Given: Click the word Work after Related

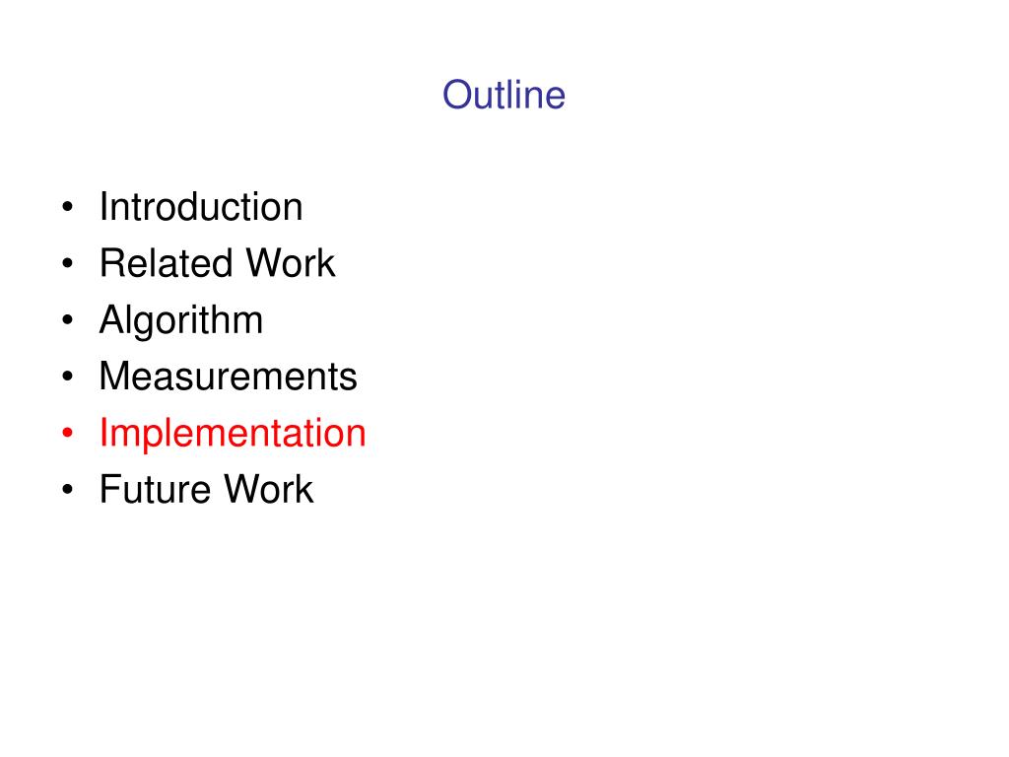Looking at the screenshot, I should (x=291, y=262).
